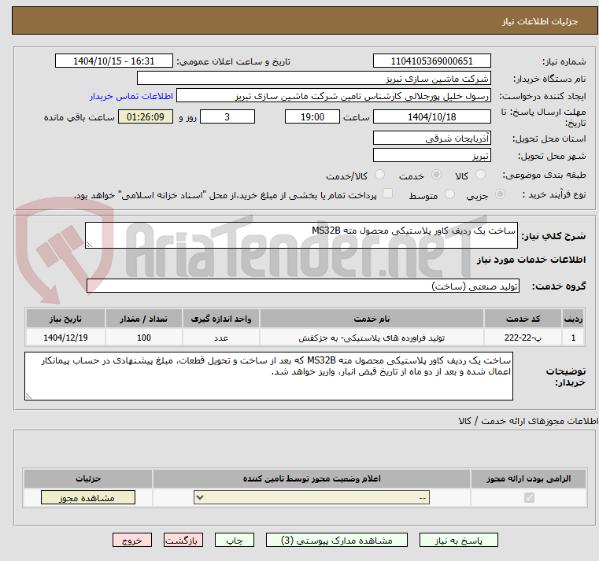The width and height of the screenshot is (599, 561).
Task: Click the اعلام وضعیت مجوز توسط تامین کننده header
Action: pos(312,478)
